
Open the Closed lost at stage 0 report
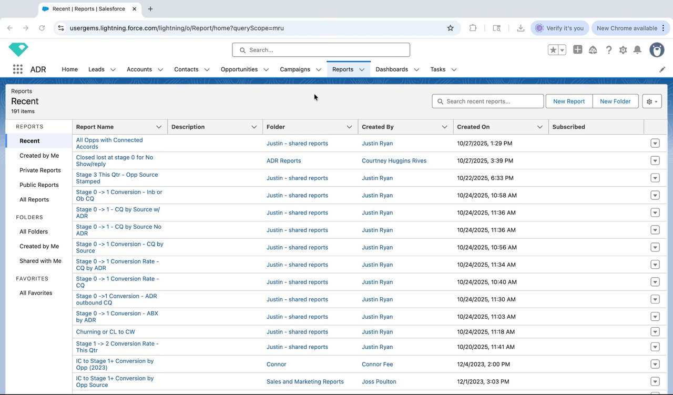(x=115, y=161)
